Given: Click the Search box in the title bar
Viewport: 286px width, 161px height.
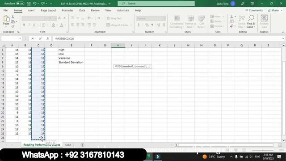Looking at the screenshot, I should pyautogui.click(x=156, y=4).
